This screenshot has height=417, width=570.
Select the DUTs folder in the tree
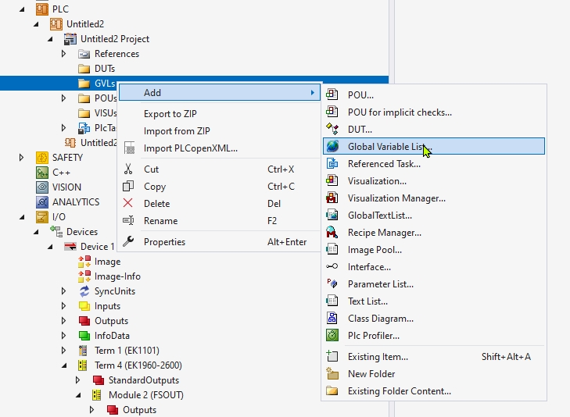[105, 69]
